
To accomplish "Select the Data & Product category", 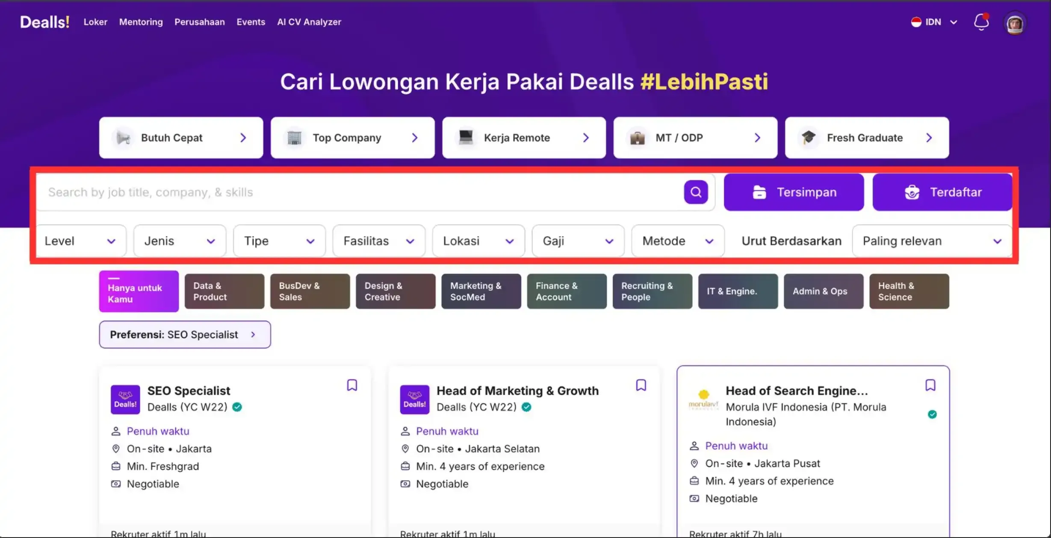I will coord(224,291).
